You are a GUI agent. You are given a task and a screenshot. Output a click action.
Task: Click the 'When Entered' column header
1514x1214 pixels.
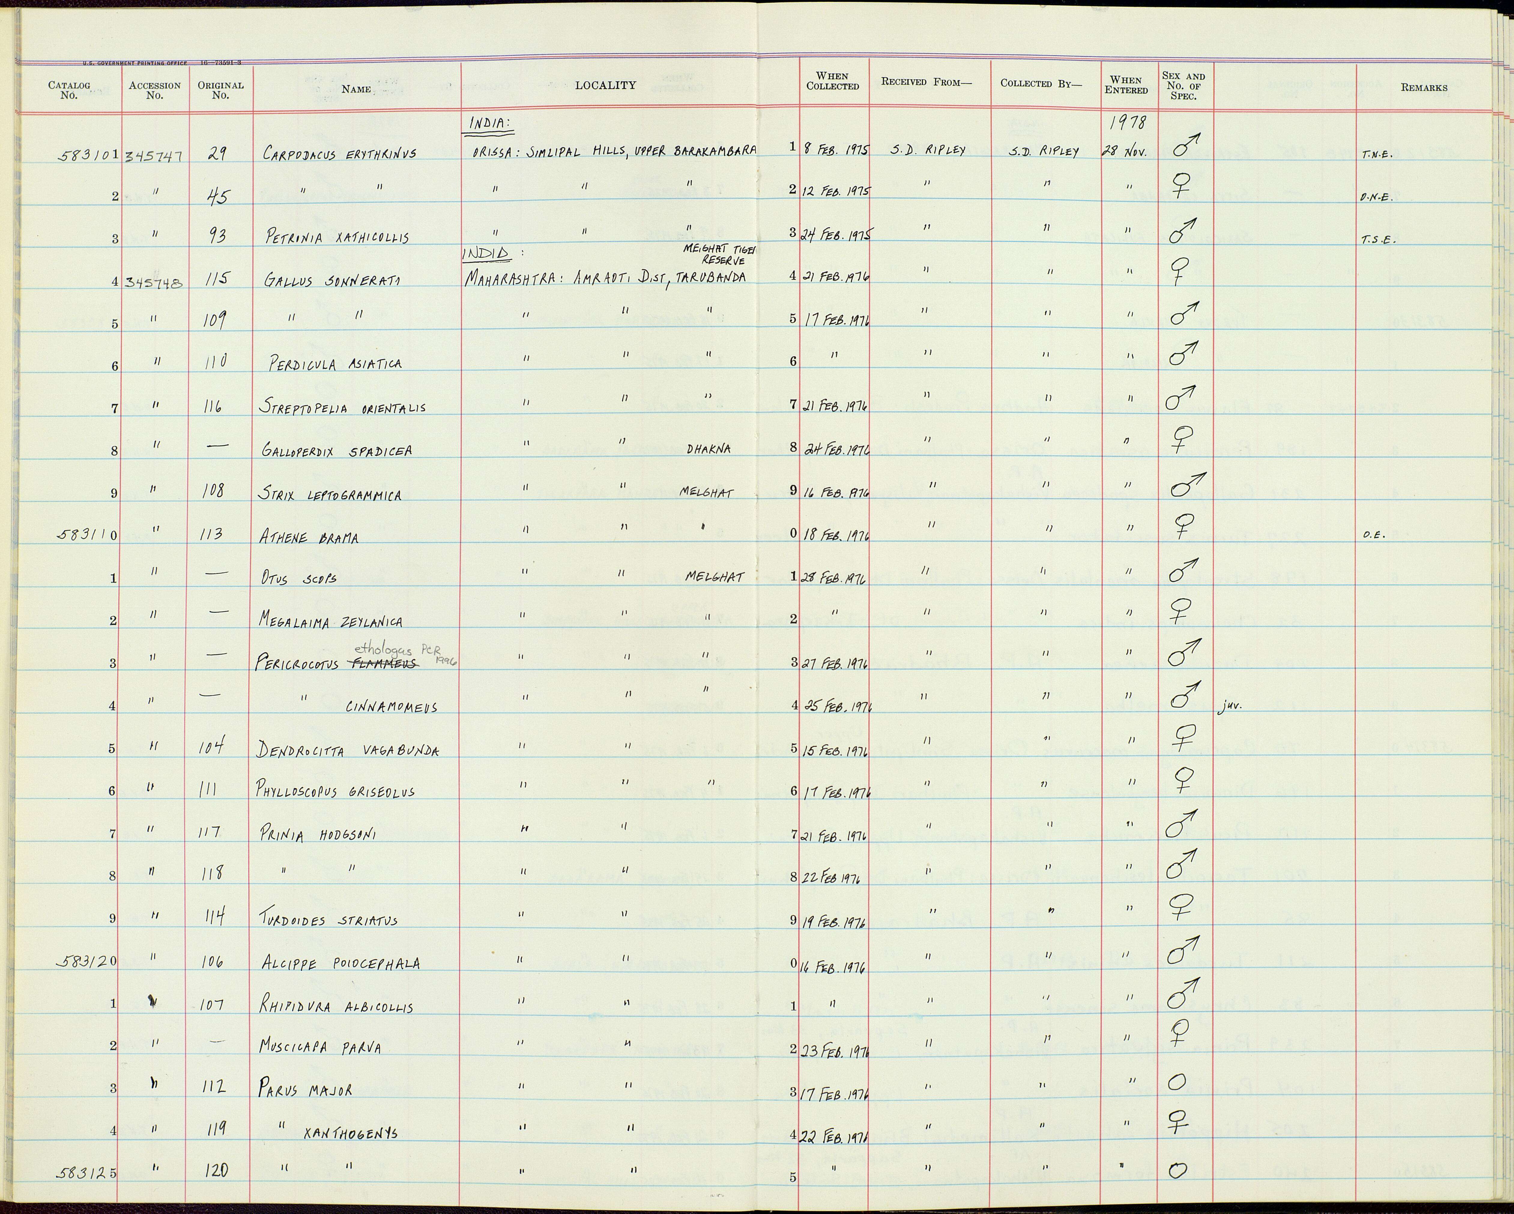[1126, 85]
